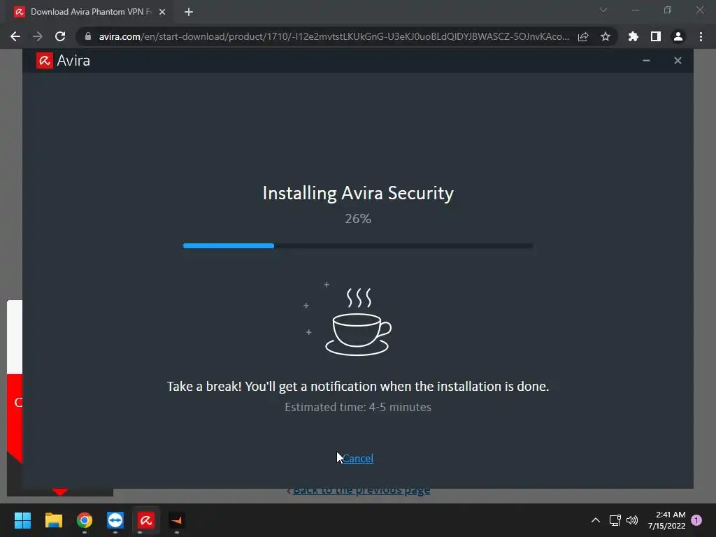Viewport: 716px width, 537px height.
Task: Open a new Chrome tab
Action: point(189,12)
